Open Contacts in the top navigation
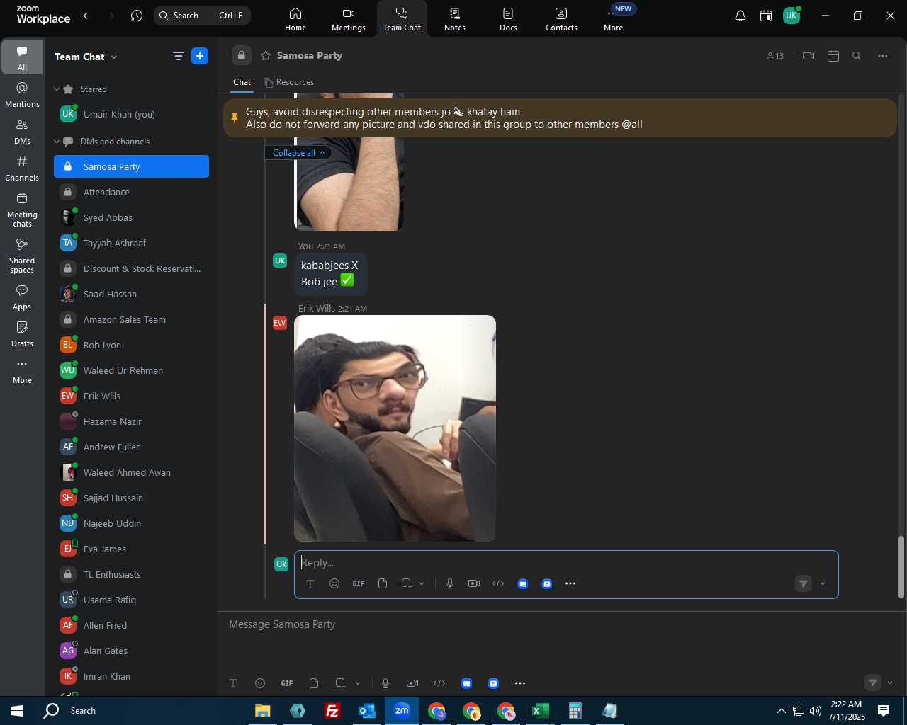The image size is (907, 725). [561, 19]
